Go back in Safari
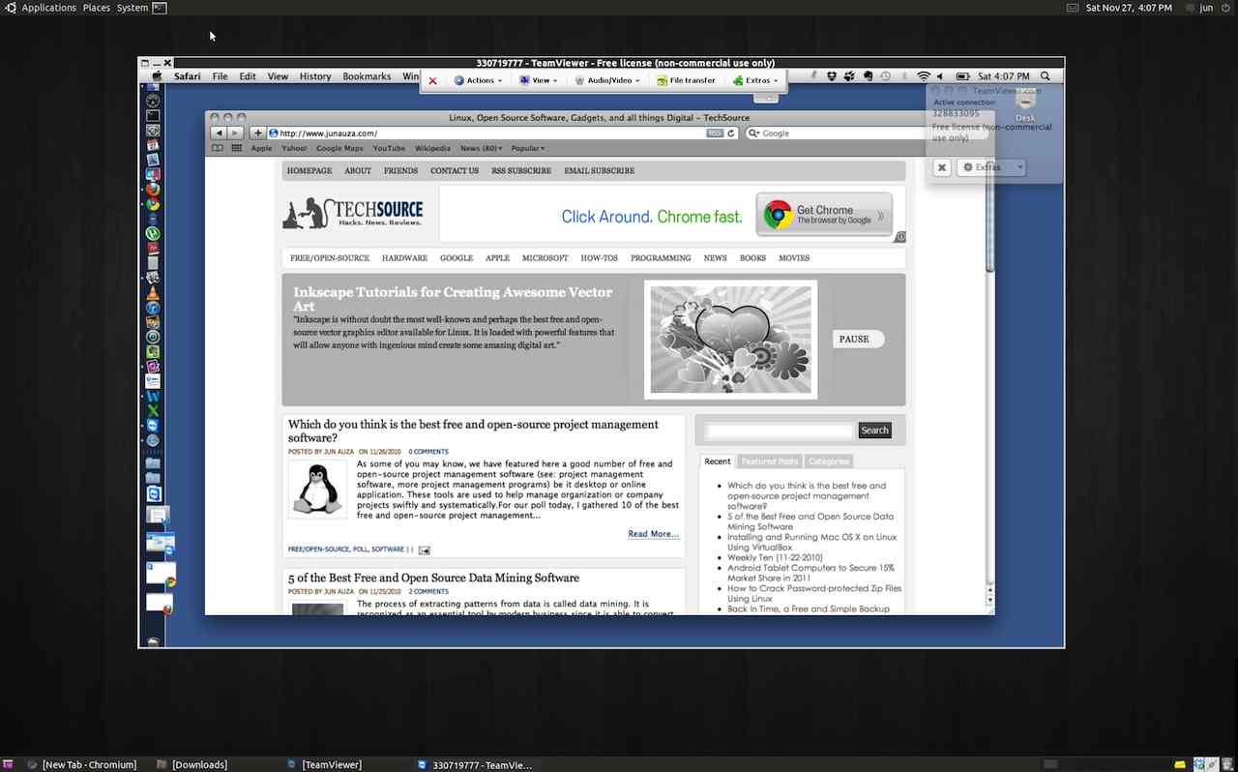This screenshot has height=772, width=1238. pyautogui.click(x=219, y=134)
